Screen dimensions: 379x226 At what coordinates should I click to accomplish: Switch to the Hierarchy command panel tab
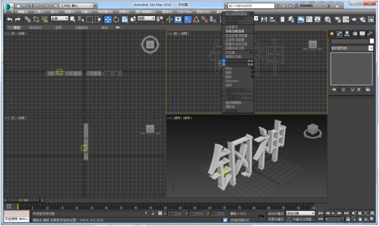click(347, 34)
